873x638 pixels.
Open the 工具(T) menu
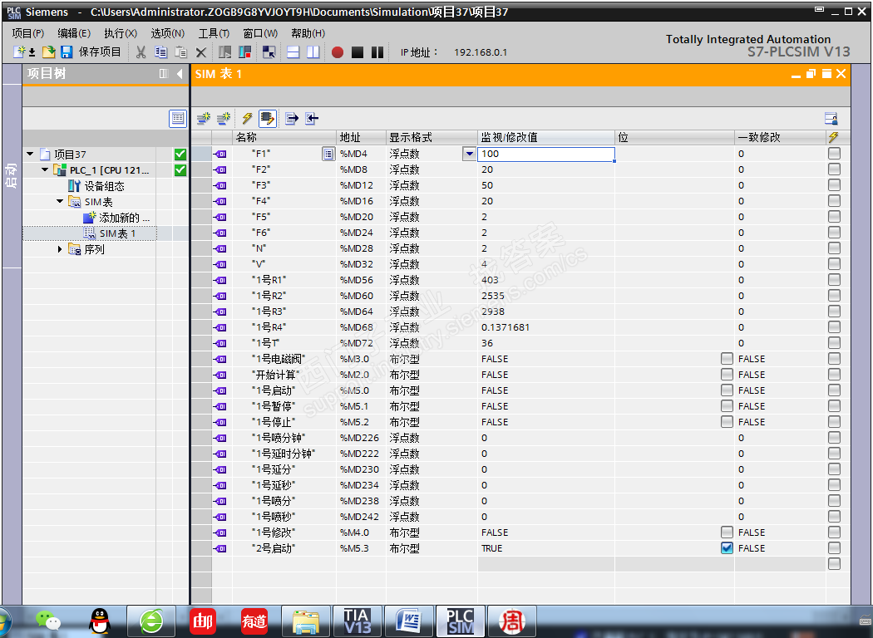tap(215, 33)
